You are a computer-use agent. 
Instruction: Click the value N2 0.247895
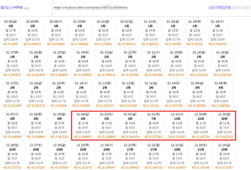(130, 75)
